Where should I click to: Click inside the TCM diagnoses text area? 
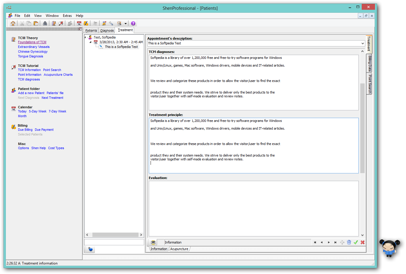(254, 83)
